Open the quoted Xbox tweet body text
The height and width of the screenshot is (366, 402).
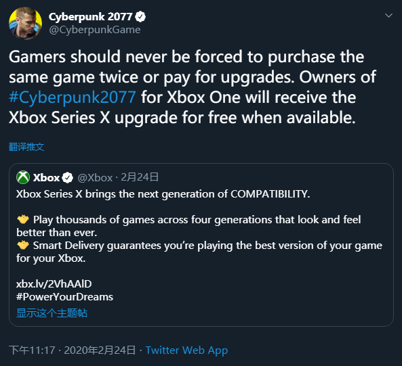click(199, 226)
